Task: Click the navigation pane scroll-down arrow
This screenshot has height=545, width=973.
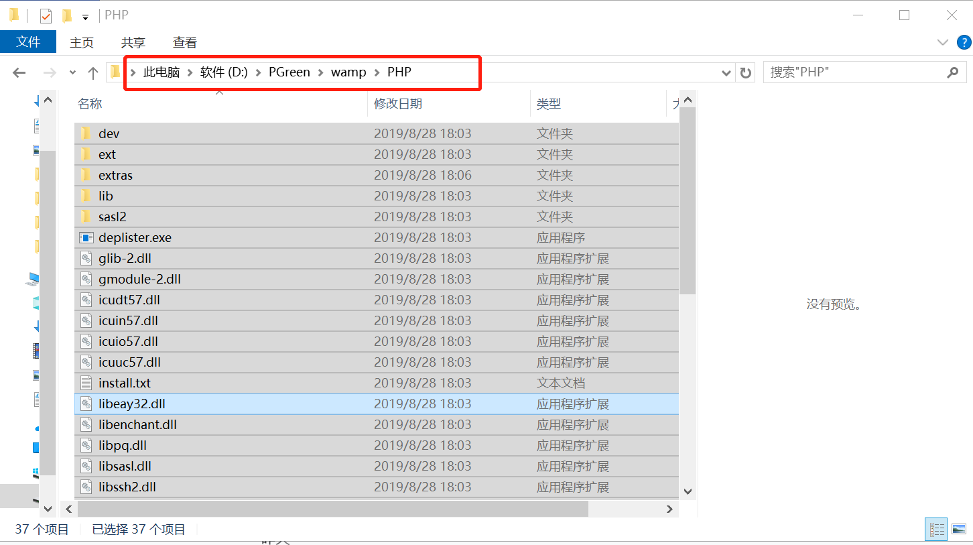Action: pyautogui.click(x=48, y=509)
